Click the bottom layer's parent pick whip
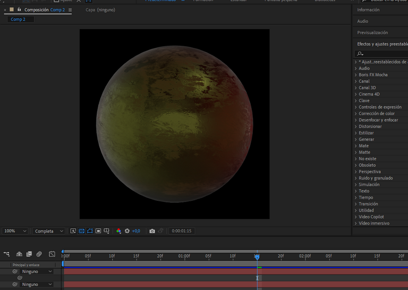Screen dimensions: 408x290 [15, 284]
